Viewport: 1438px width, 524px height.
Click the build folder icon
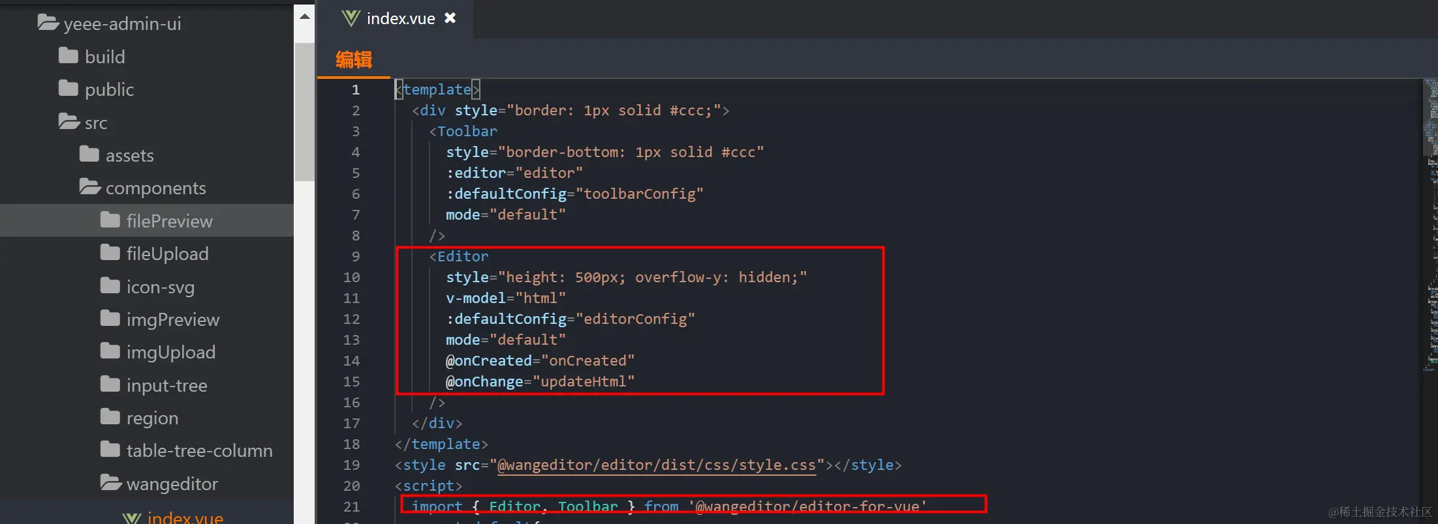pyautogui.click(x=69, y=56)
